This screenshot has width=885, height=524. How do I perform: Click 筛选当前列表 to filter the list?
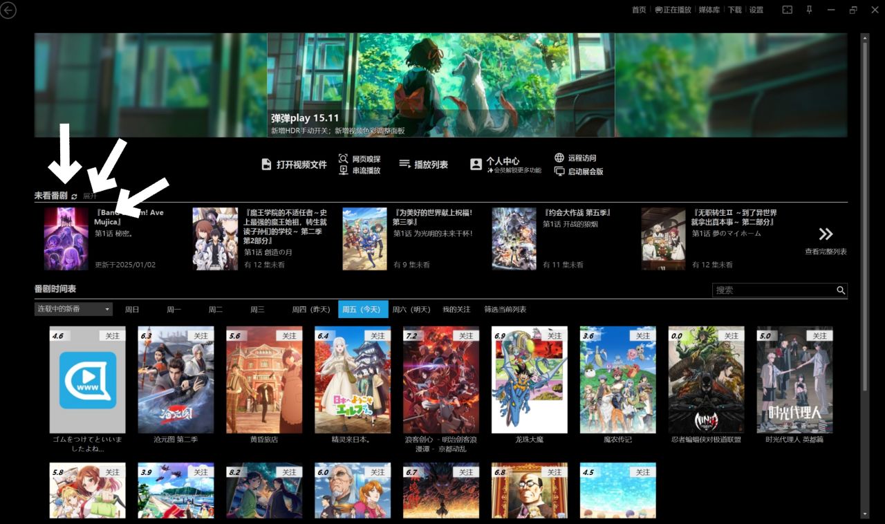(505, 309)
